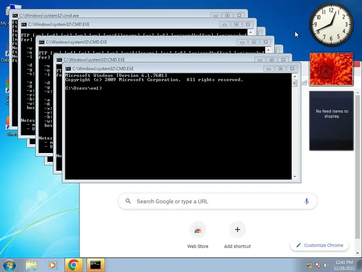Screen dimensions: 362x272
Task: Click the analog clock desktop gadget
Action: coord(331,24)
